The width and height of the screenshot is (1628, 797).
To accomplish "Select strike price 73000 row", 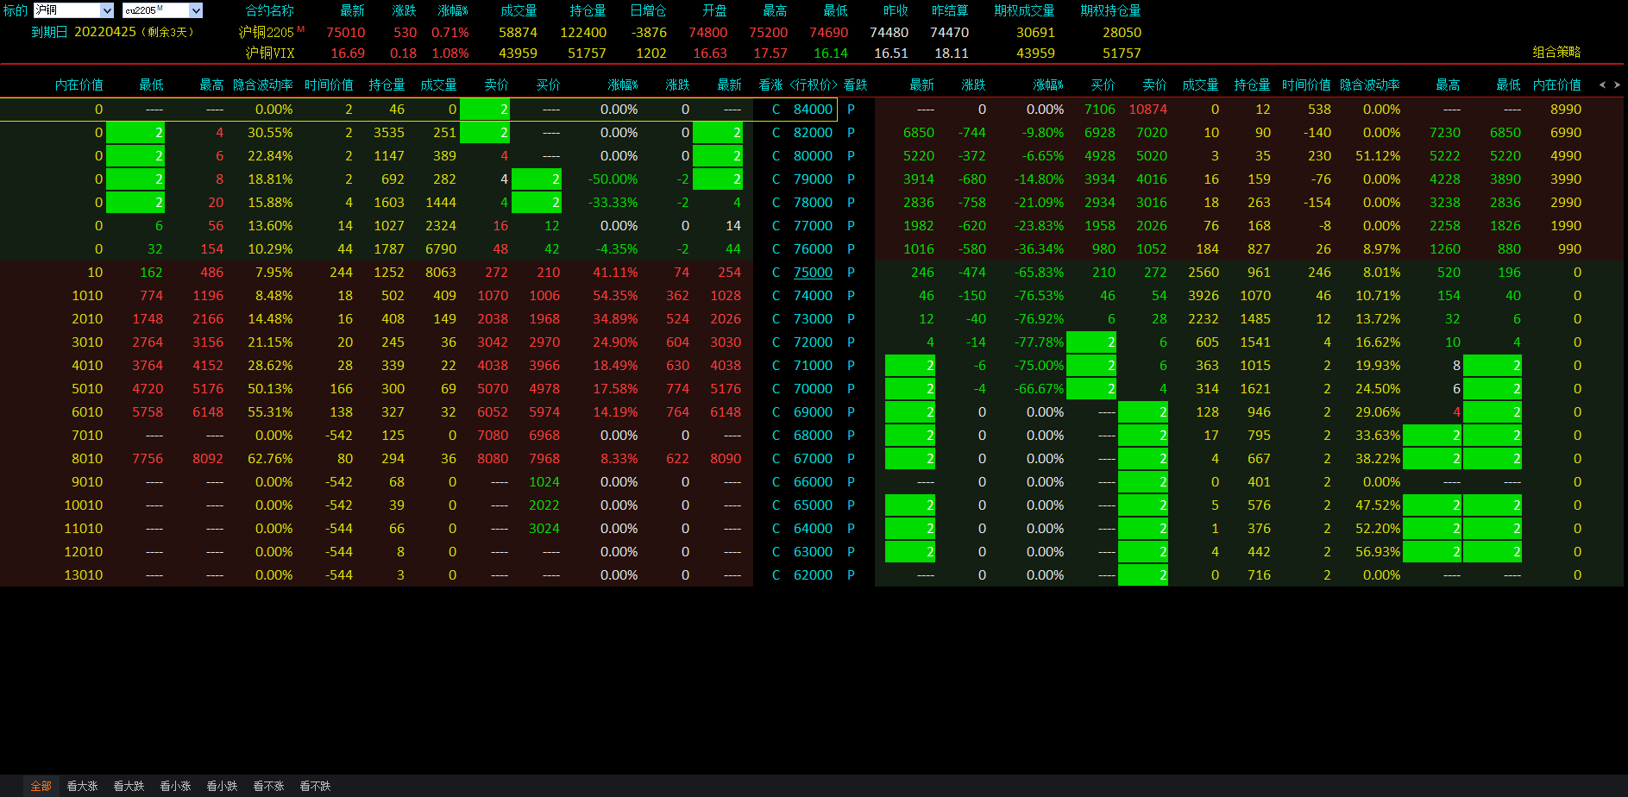I will tap(813, 319).
